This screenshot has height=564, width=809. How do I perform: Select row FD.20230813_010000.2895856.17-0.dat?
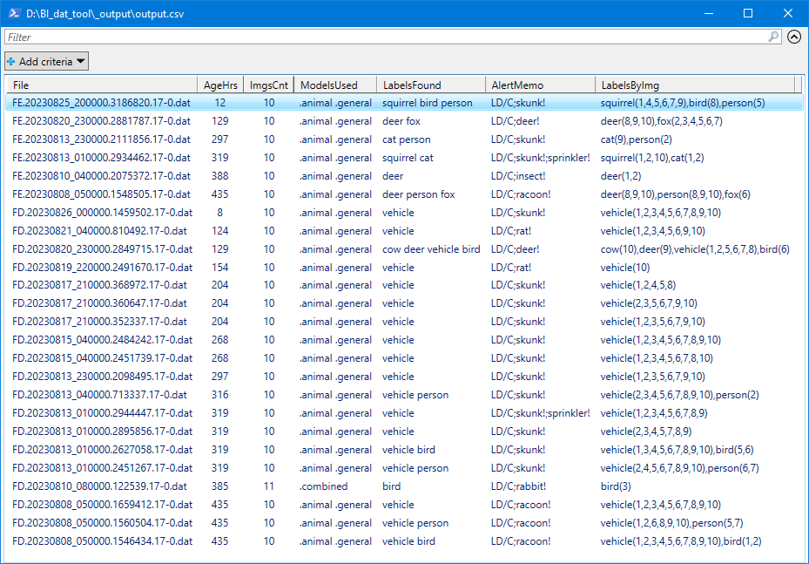(x=404, y=431)
